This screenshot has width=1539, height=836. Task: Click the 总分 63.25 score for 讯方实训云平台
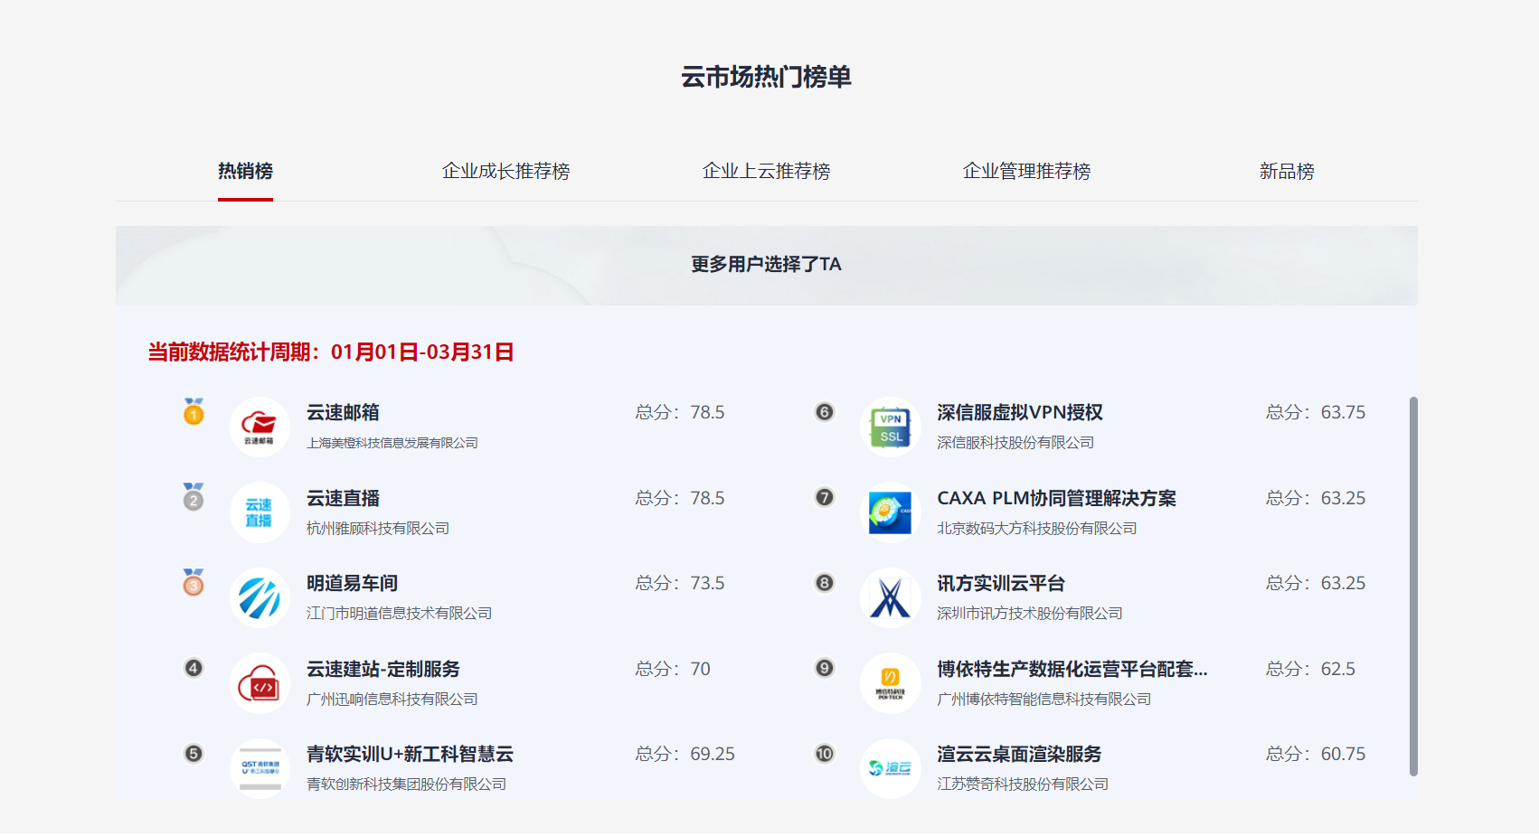coord(1316,583)
